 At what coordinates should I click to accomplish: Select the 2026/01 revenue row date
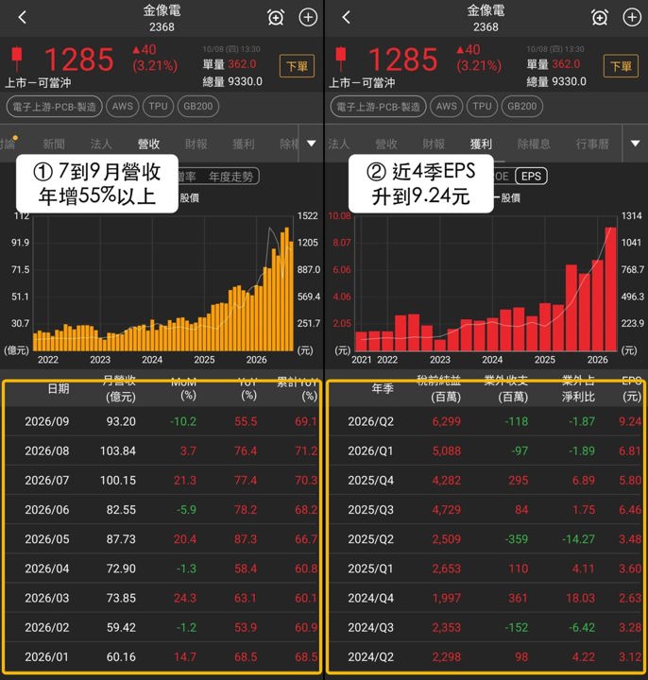click(x=47, y=657)
